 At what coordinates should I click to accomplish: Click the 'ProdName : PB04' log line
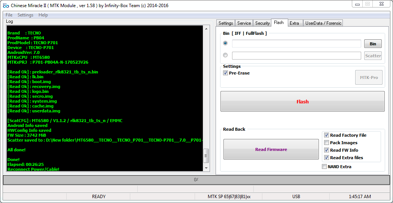tap(26, 38)
